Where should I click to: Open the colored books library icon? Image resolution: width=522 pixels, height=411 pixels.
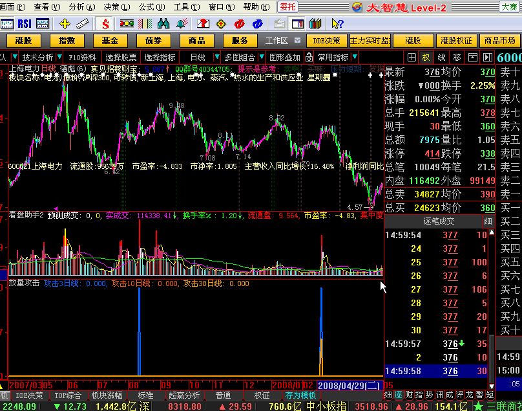tap(315, 24)
